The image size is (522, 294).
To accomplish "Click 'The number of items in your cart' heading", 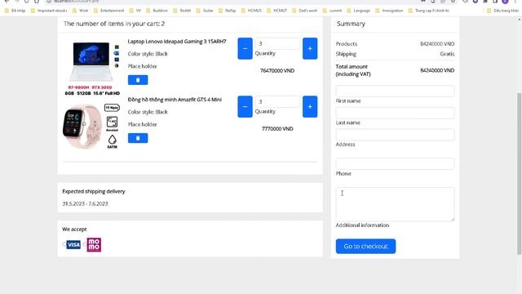I will [x=114, y=24].
